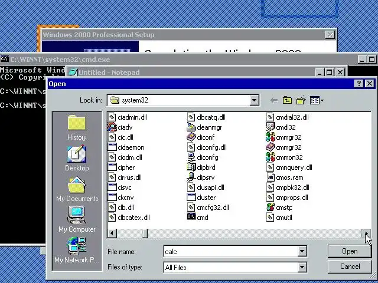This screenshot has width=378, height=283.
Task: Select the cipher file
Action: 121,167
